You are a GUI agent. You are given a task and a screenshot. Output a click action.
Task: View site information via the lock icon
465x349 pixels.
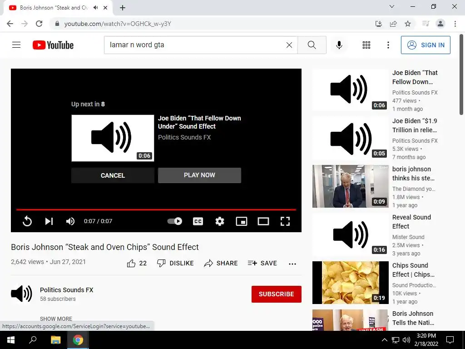coord(57,24)
